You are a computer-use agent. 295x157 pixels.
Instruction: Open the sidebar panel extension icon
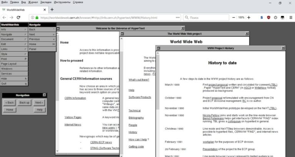point(282,18)
